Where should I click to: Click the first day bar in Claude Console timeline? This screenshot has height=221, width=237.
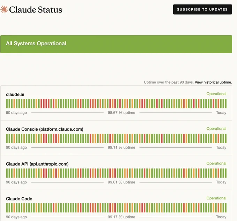(x=7, y=138)
